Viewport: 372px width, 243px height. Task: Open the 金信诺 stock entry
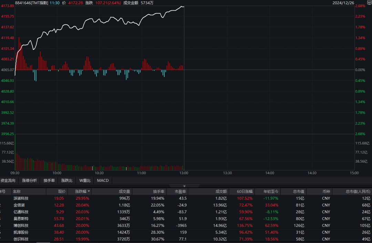[19, 205]
